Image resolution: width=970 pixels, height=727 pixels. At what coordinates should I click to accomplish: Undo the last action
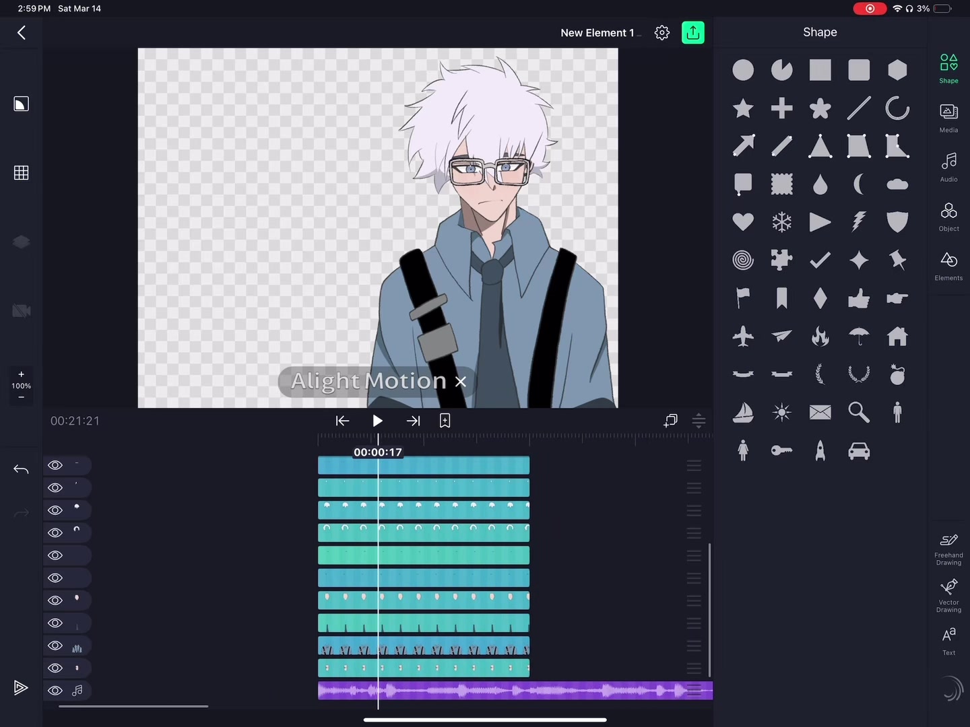[x=21, y=469]
